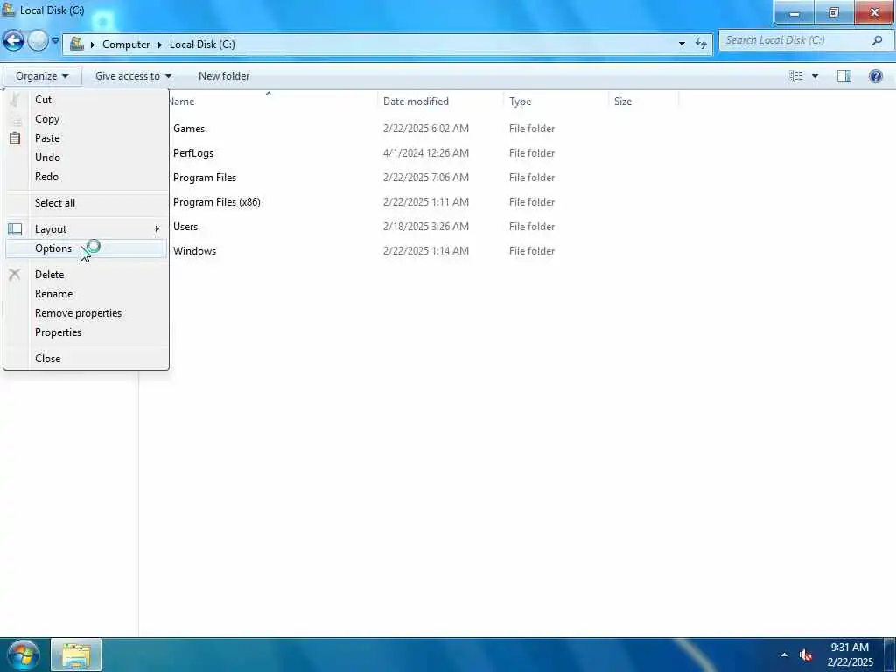Sort by Date modified column header
Viewport: 896px width, 672px height.
click(440, 101)
